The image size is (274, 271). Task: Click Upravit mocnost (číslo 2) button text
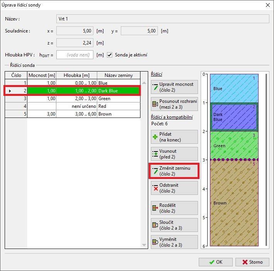(x=176, y=87)
